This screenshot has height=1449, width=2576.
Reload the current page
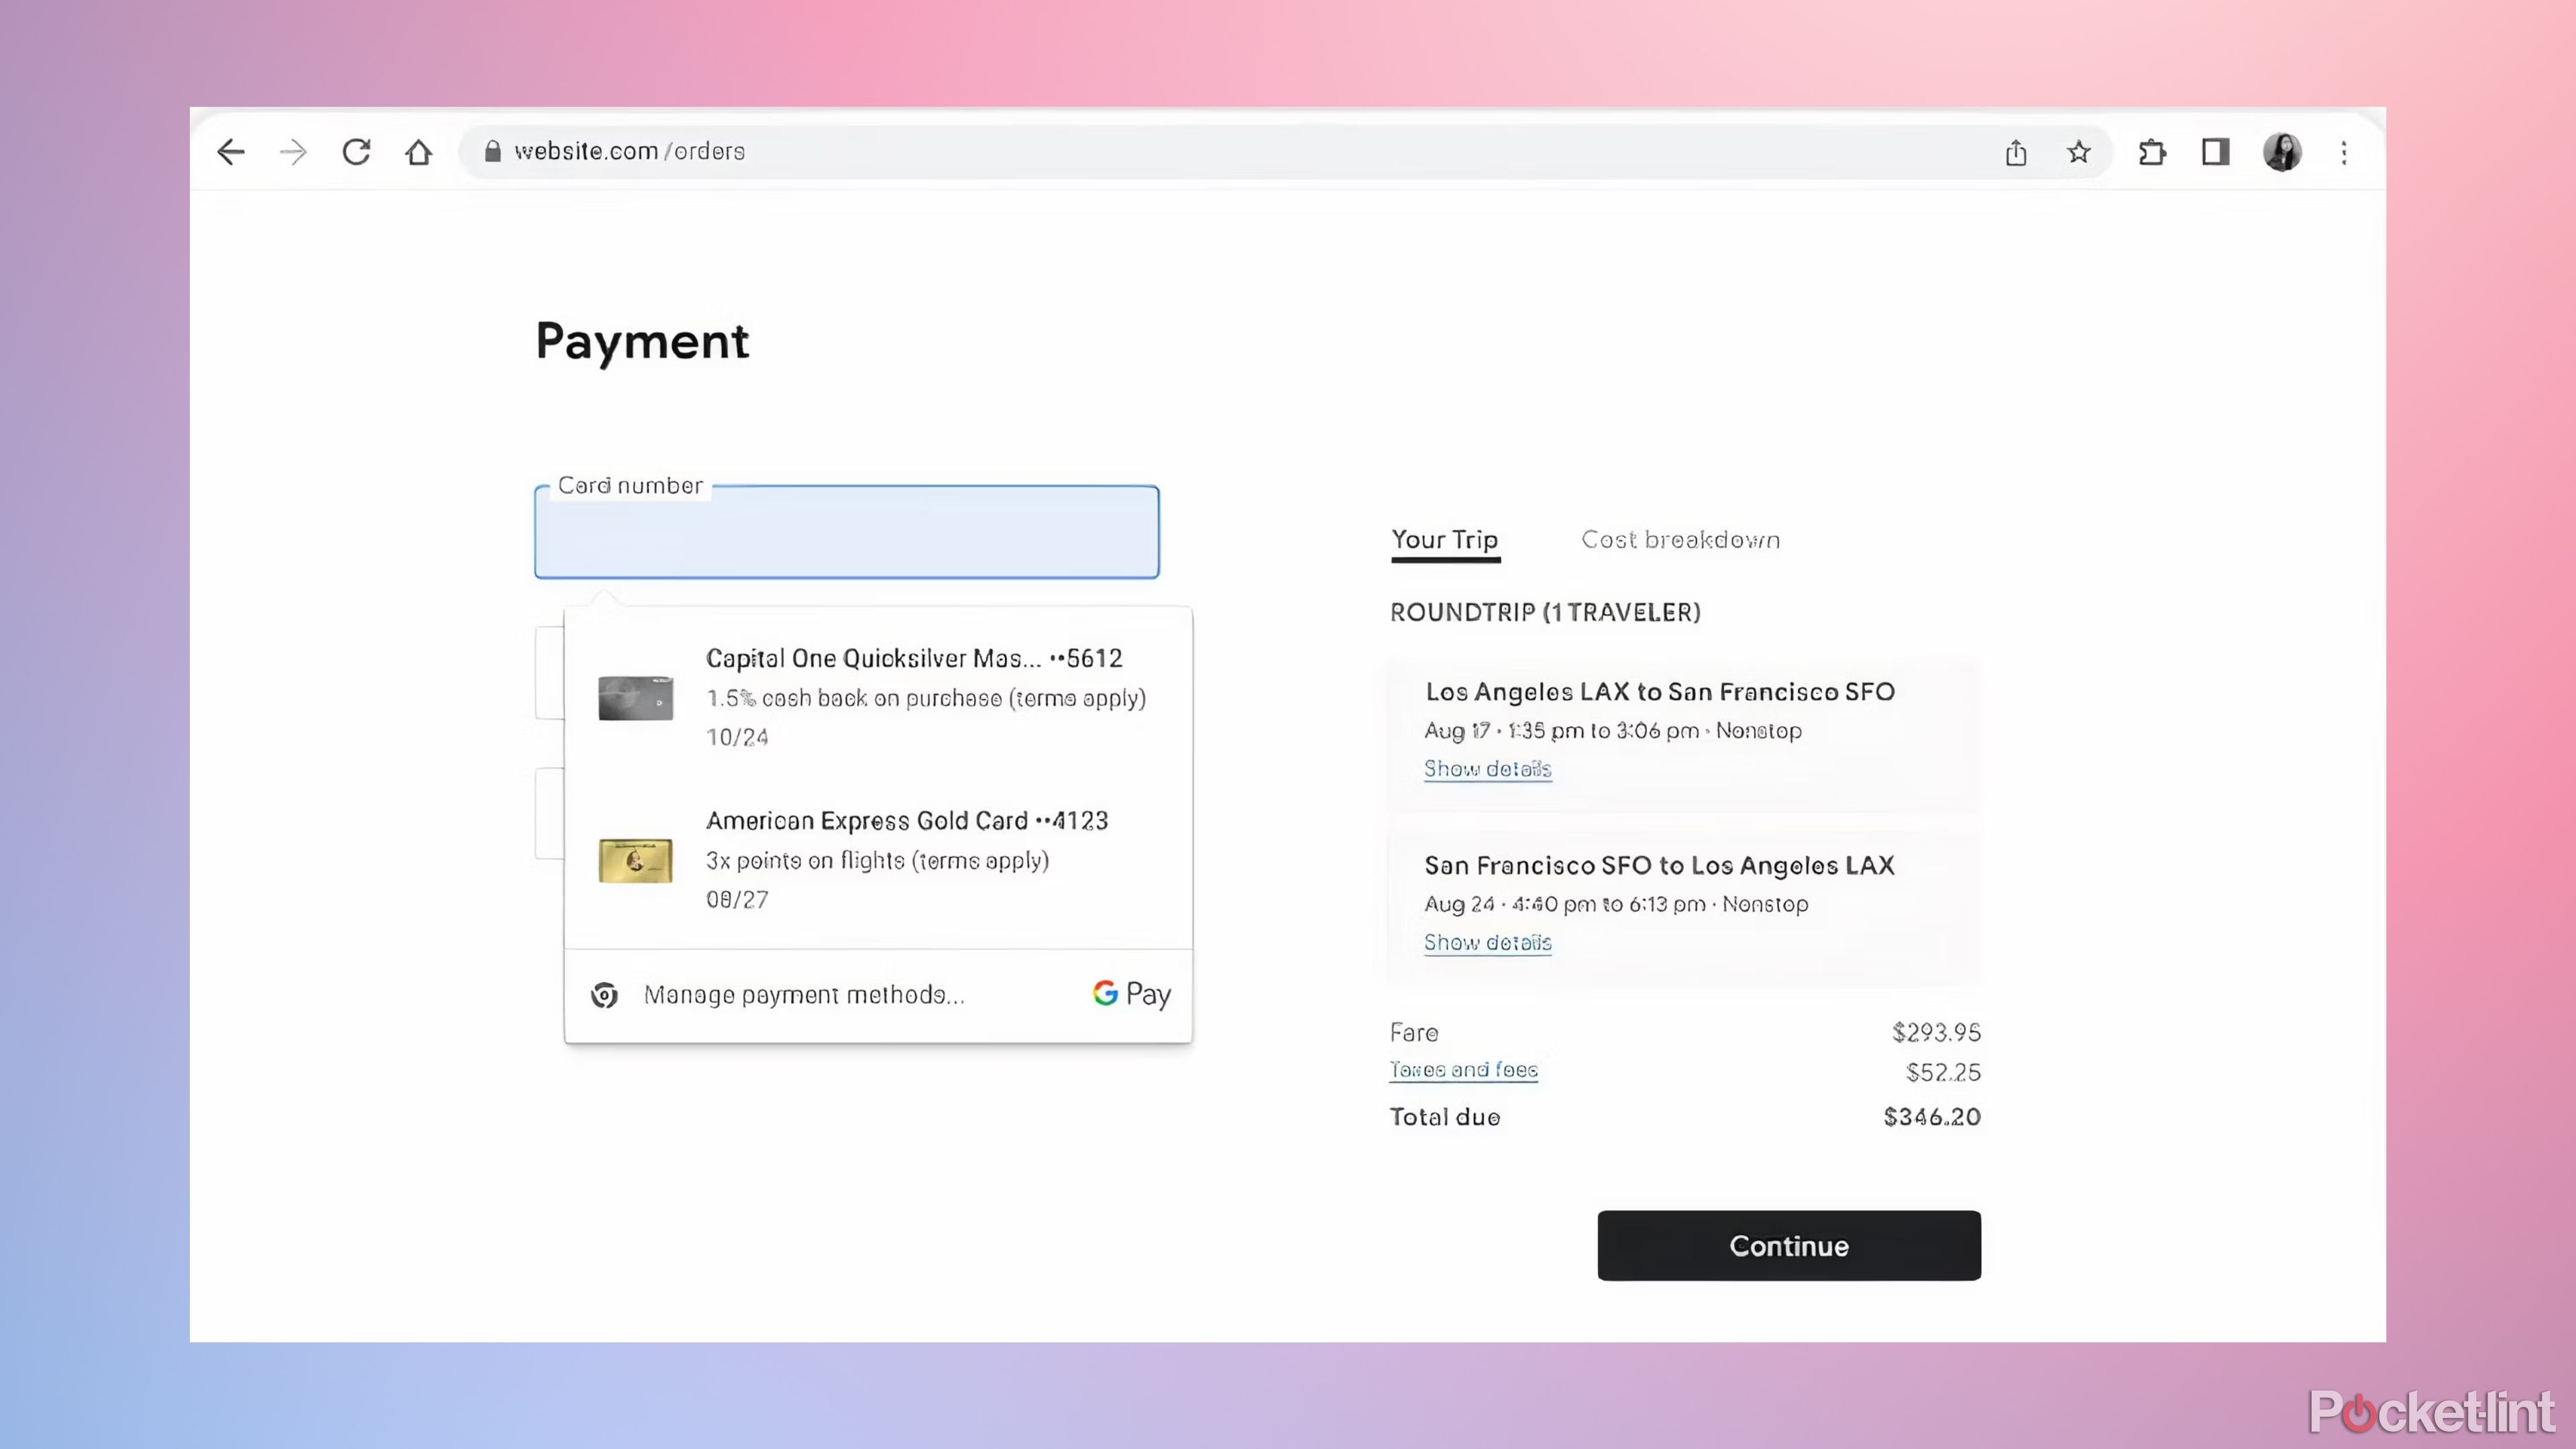(x=356, y=151)
